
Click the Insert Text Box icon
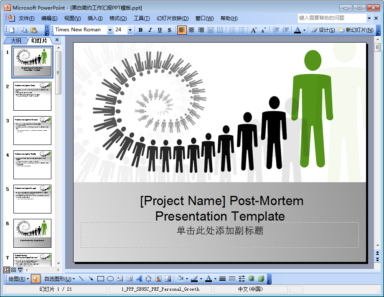click(120, 279)
